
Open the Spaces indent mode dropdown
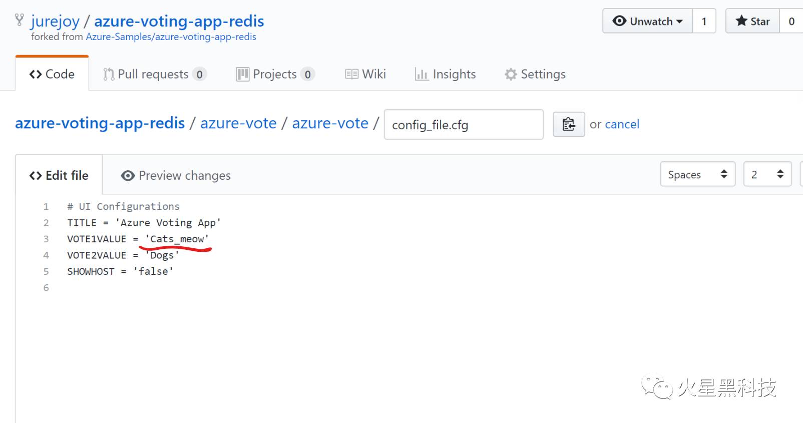pyautogui.click(x=697, y=174)
